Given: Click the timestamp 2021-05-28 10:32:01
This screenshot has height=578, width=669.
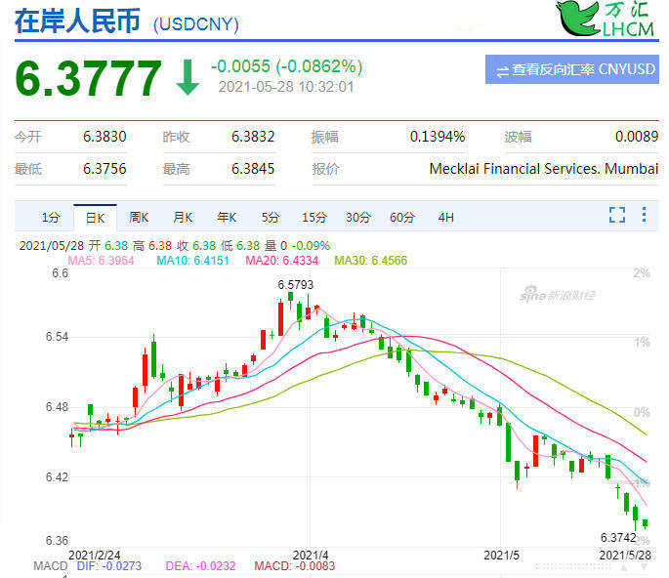Looking at the screenshot, I should click(286, 87).
